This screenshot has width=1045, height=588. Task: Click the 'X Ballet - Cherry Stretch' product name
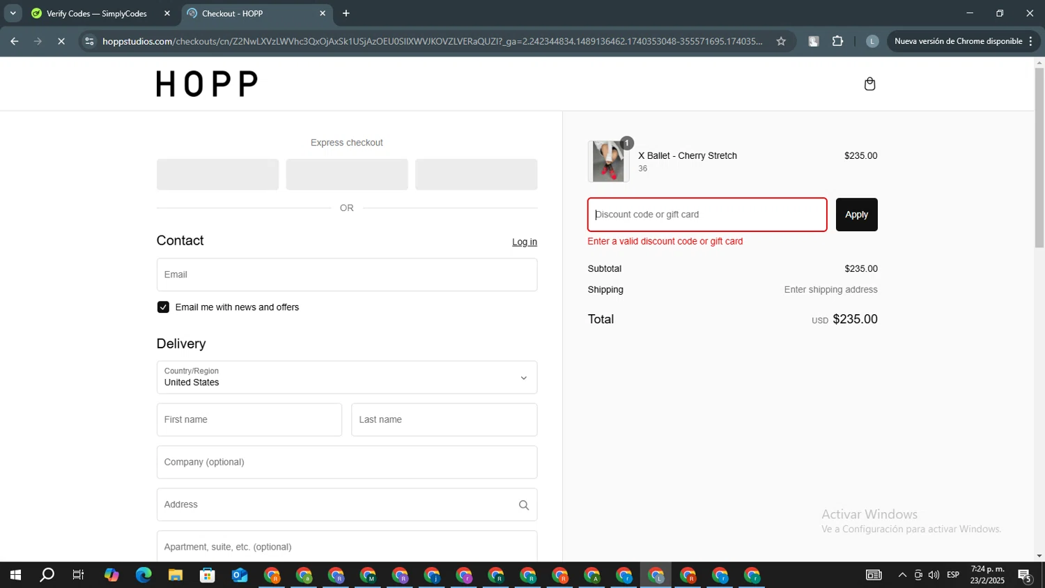click(x=688, y=156)
